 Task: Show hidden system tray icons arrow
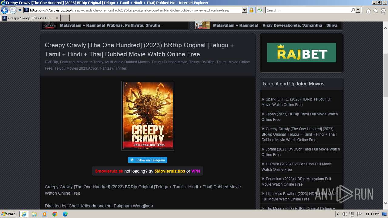click(x=338, y=214)
